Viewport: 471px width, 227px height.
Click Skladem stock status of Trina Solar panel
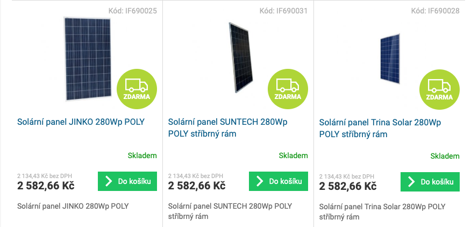tap(445, 156)
